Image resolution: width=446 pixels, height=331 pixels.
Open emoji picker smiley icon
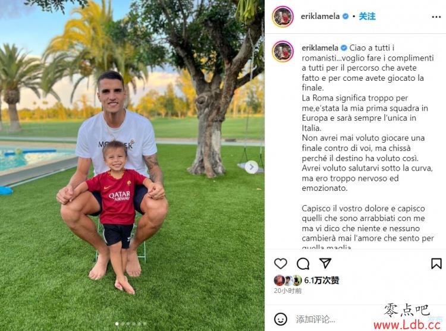click(281, 319)
